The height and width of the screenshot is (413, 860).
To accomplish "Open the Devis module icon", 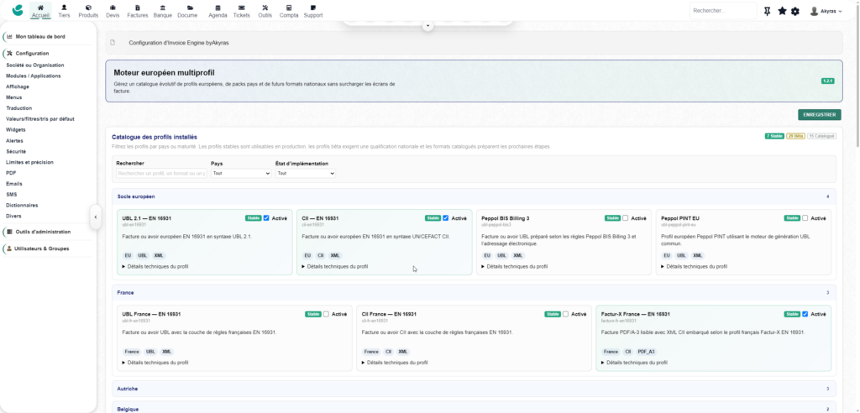I will click(x=113, y=8).
